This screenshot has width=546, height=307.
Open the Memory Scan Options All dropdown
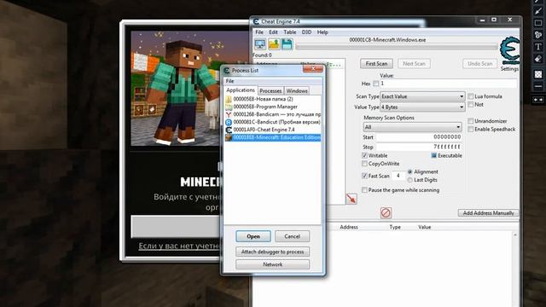(x=412, y=127)
